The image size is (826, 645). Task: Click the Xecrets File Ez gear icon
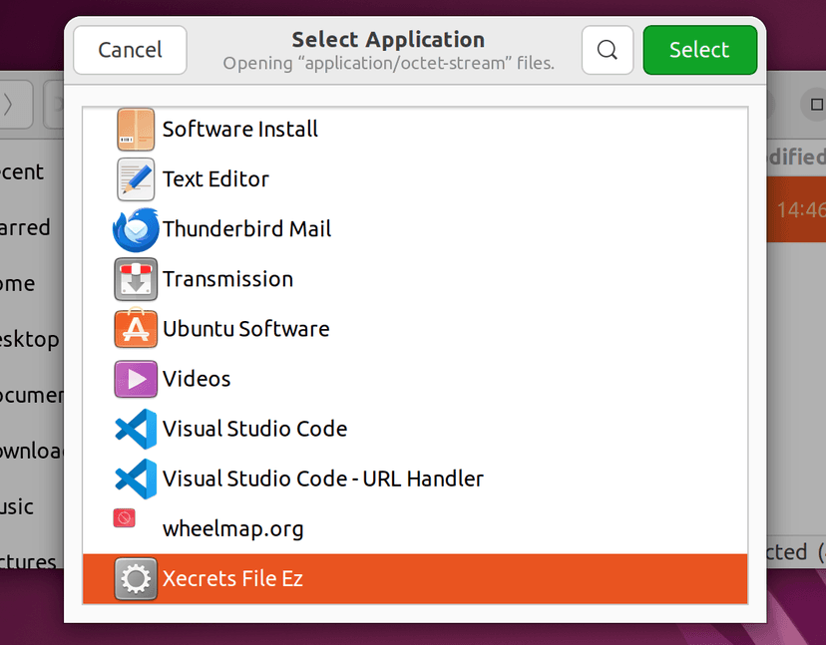click(x=136, y=578)
